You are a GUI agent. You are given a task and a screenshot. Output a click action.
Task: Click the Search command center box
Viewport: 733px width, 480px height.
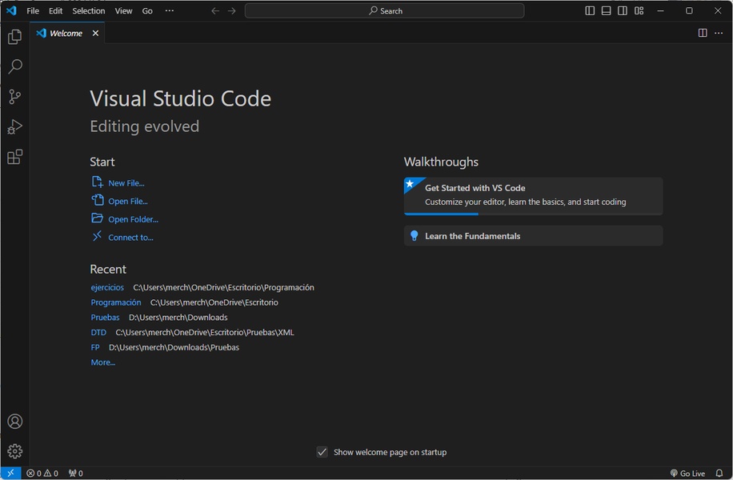click(384, 11)
